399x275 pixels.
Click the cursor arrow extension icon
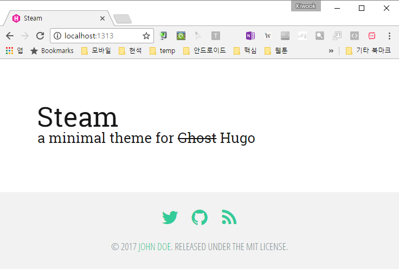coord(198,36)
